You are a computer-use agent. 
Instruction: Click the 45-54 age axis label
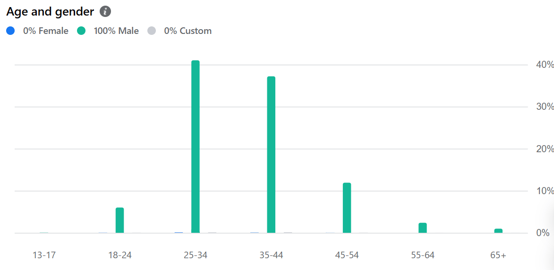tap(347, 255)
